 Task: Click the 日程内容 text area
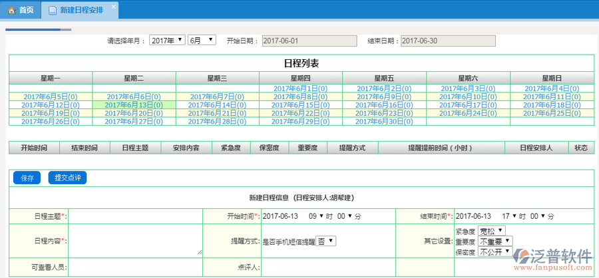[136, 241]
